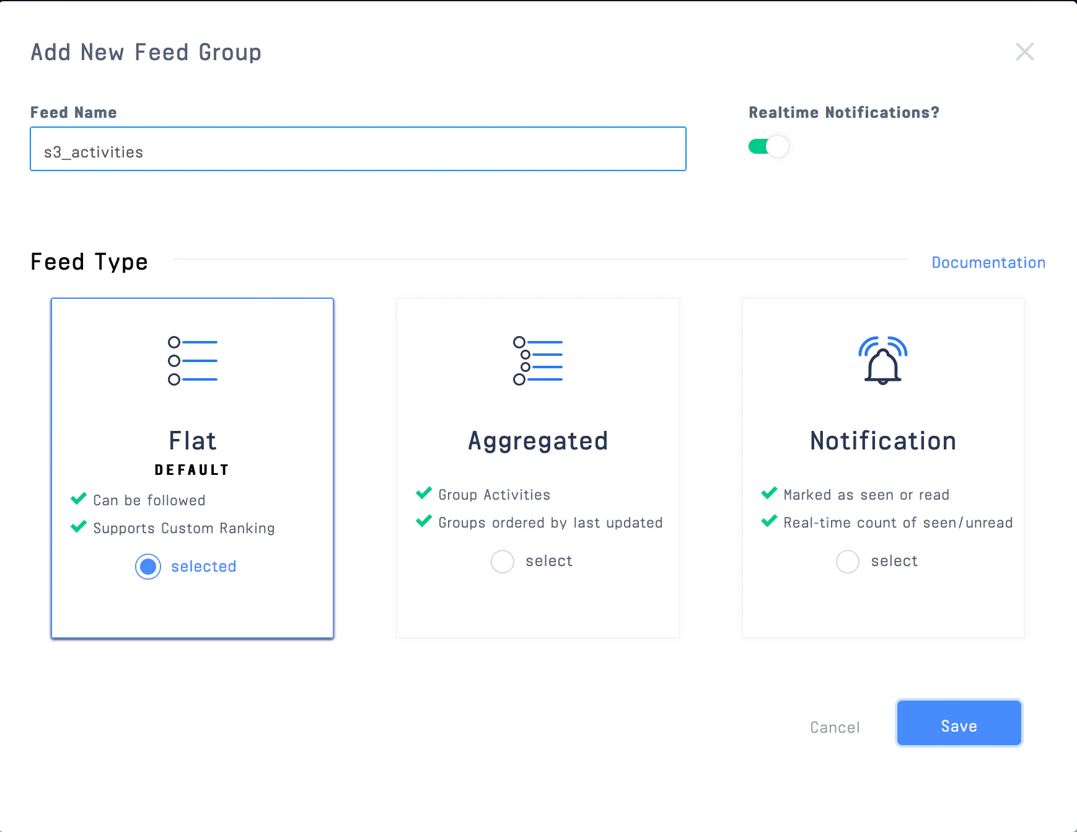Close the Add New Feed Group dialog
The width and height of the screenshot is (1077, 832).
point(1025,52)
